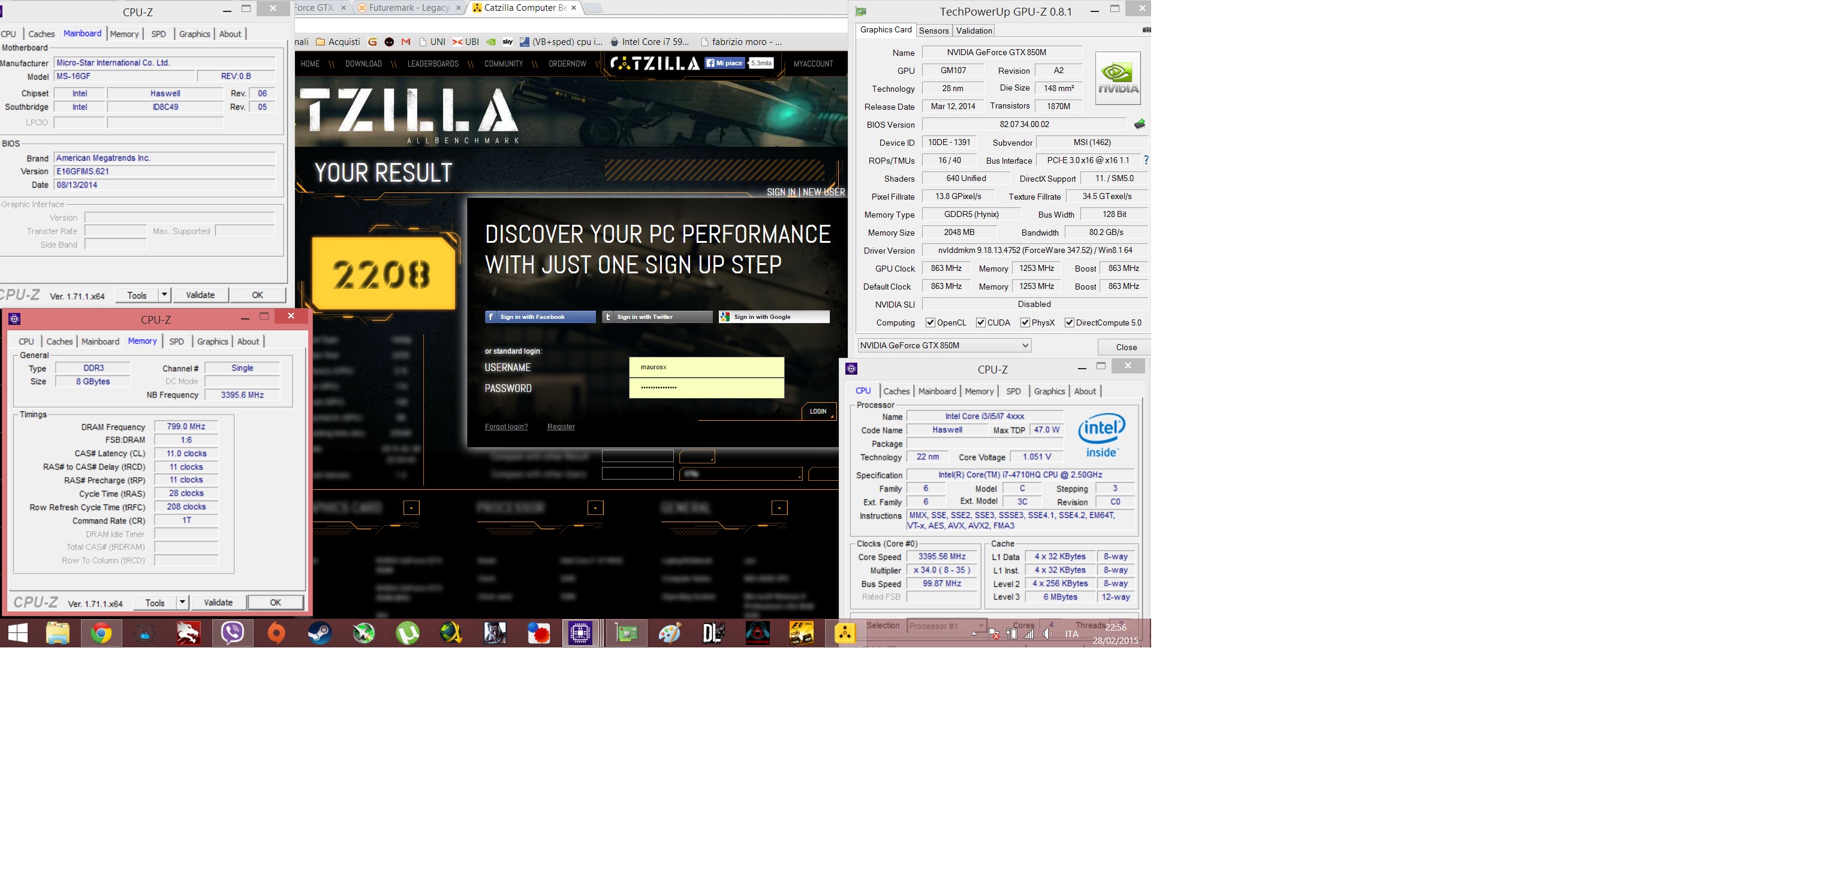Viewport: 1843px width, 886px height.
Task: Click the GPU-Z BIOS save icon
Action: 1140,125
